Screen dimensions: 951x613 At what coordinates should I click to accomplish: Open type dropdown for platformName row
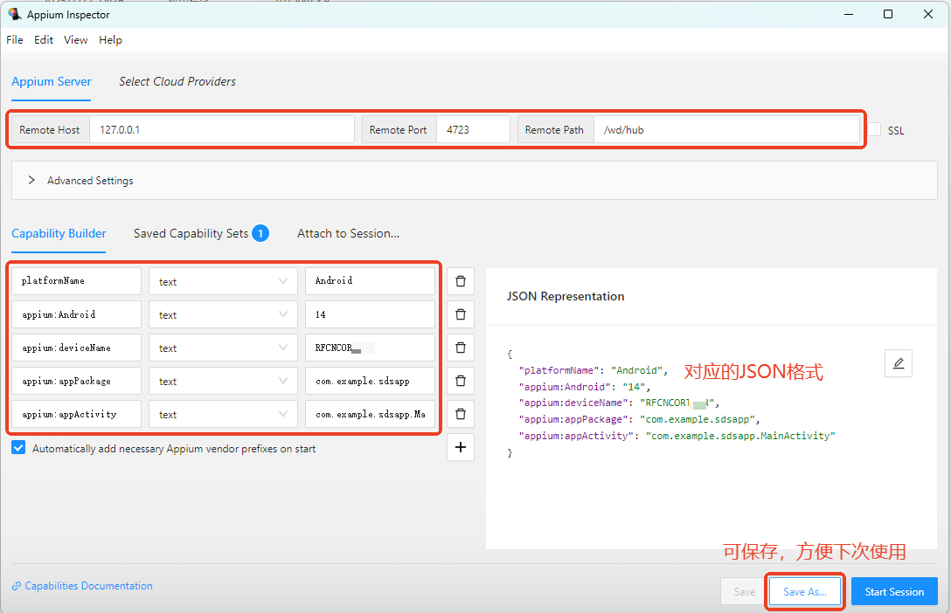(x=223, y=281)
